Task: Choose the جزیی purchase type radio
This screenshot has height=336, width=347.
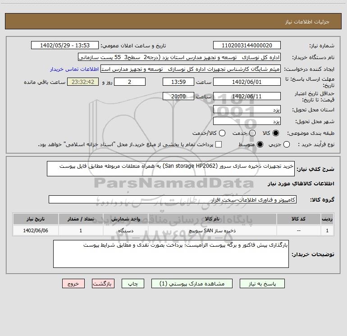Action: (286, 144)
